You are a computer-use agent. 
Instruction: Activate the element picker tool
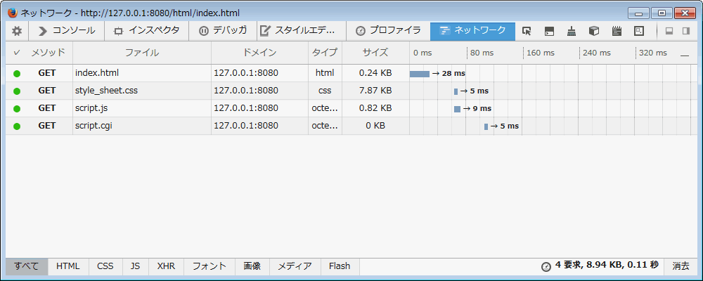527,31
